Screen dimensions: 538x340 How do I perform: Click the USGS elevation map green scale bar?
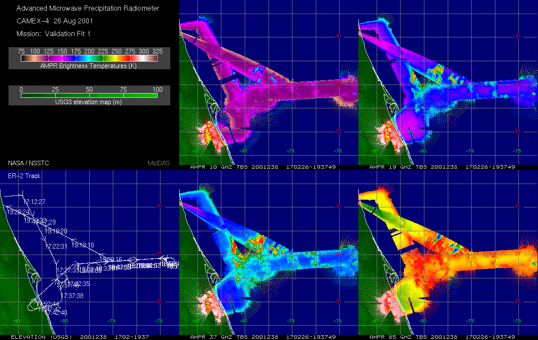click(89, 96)
